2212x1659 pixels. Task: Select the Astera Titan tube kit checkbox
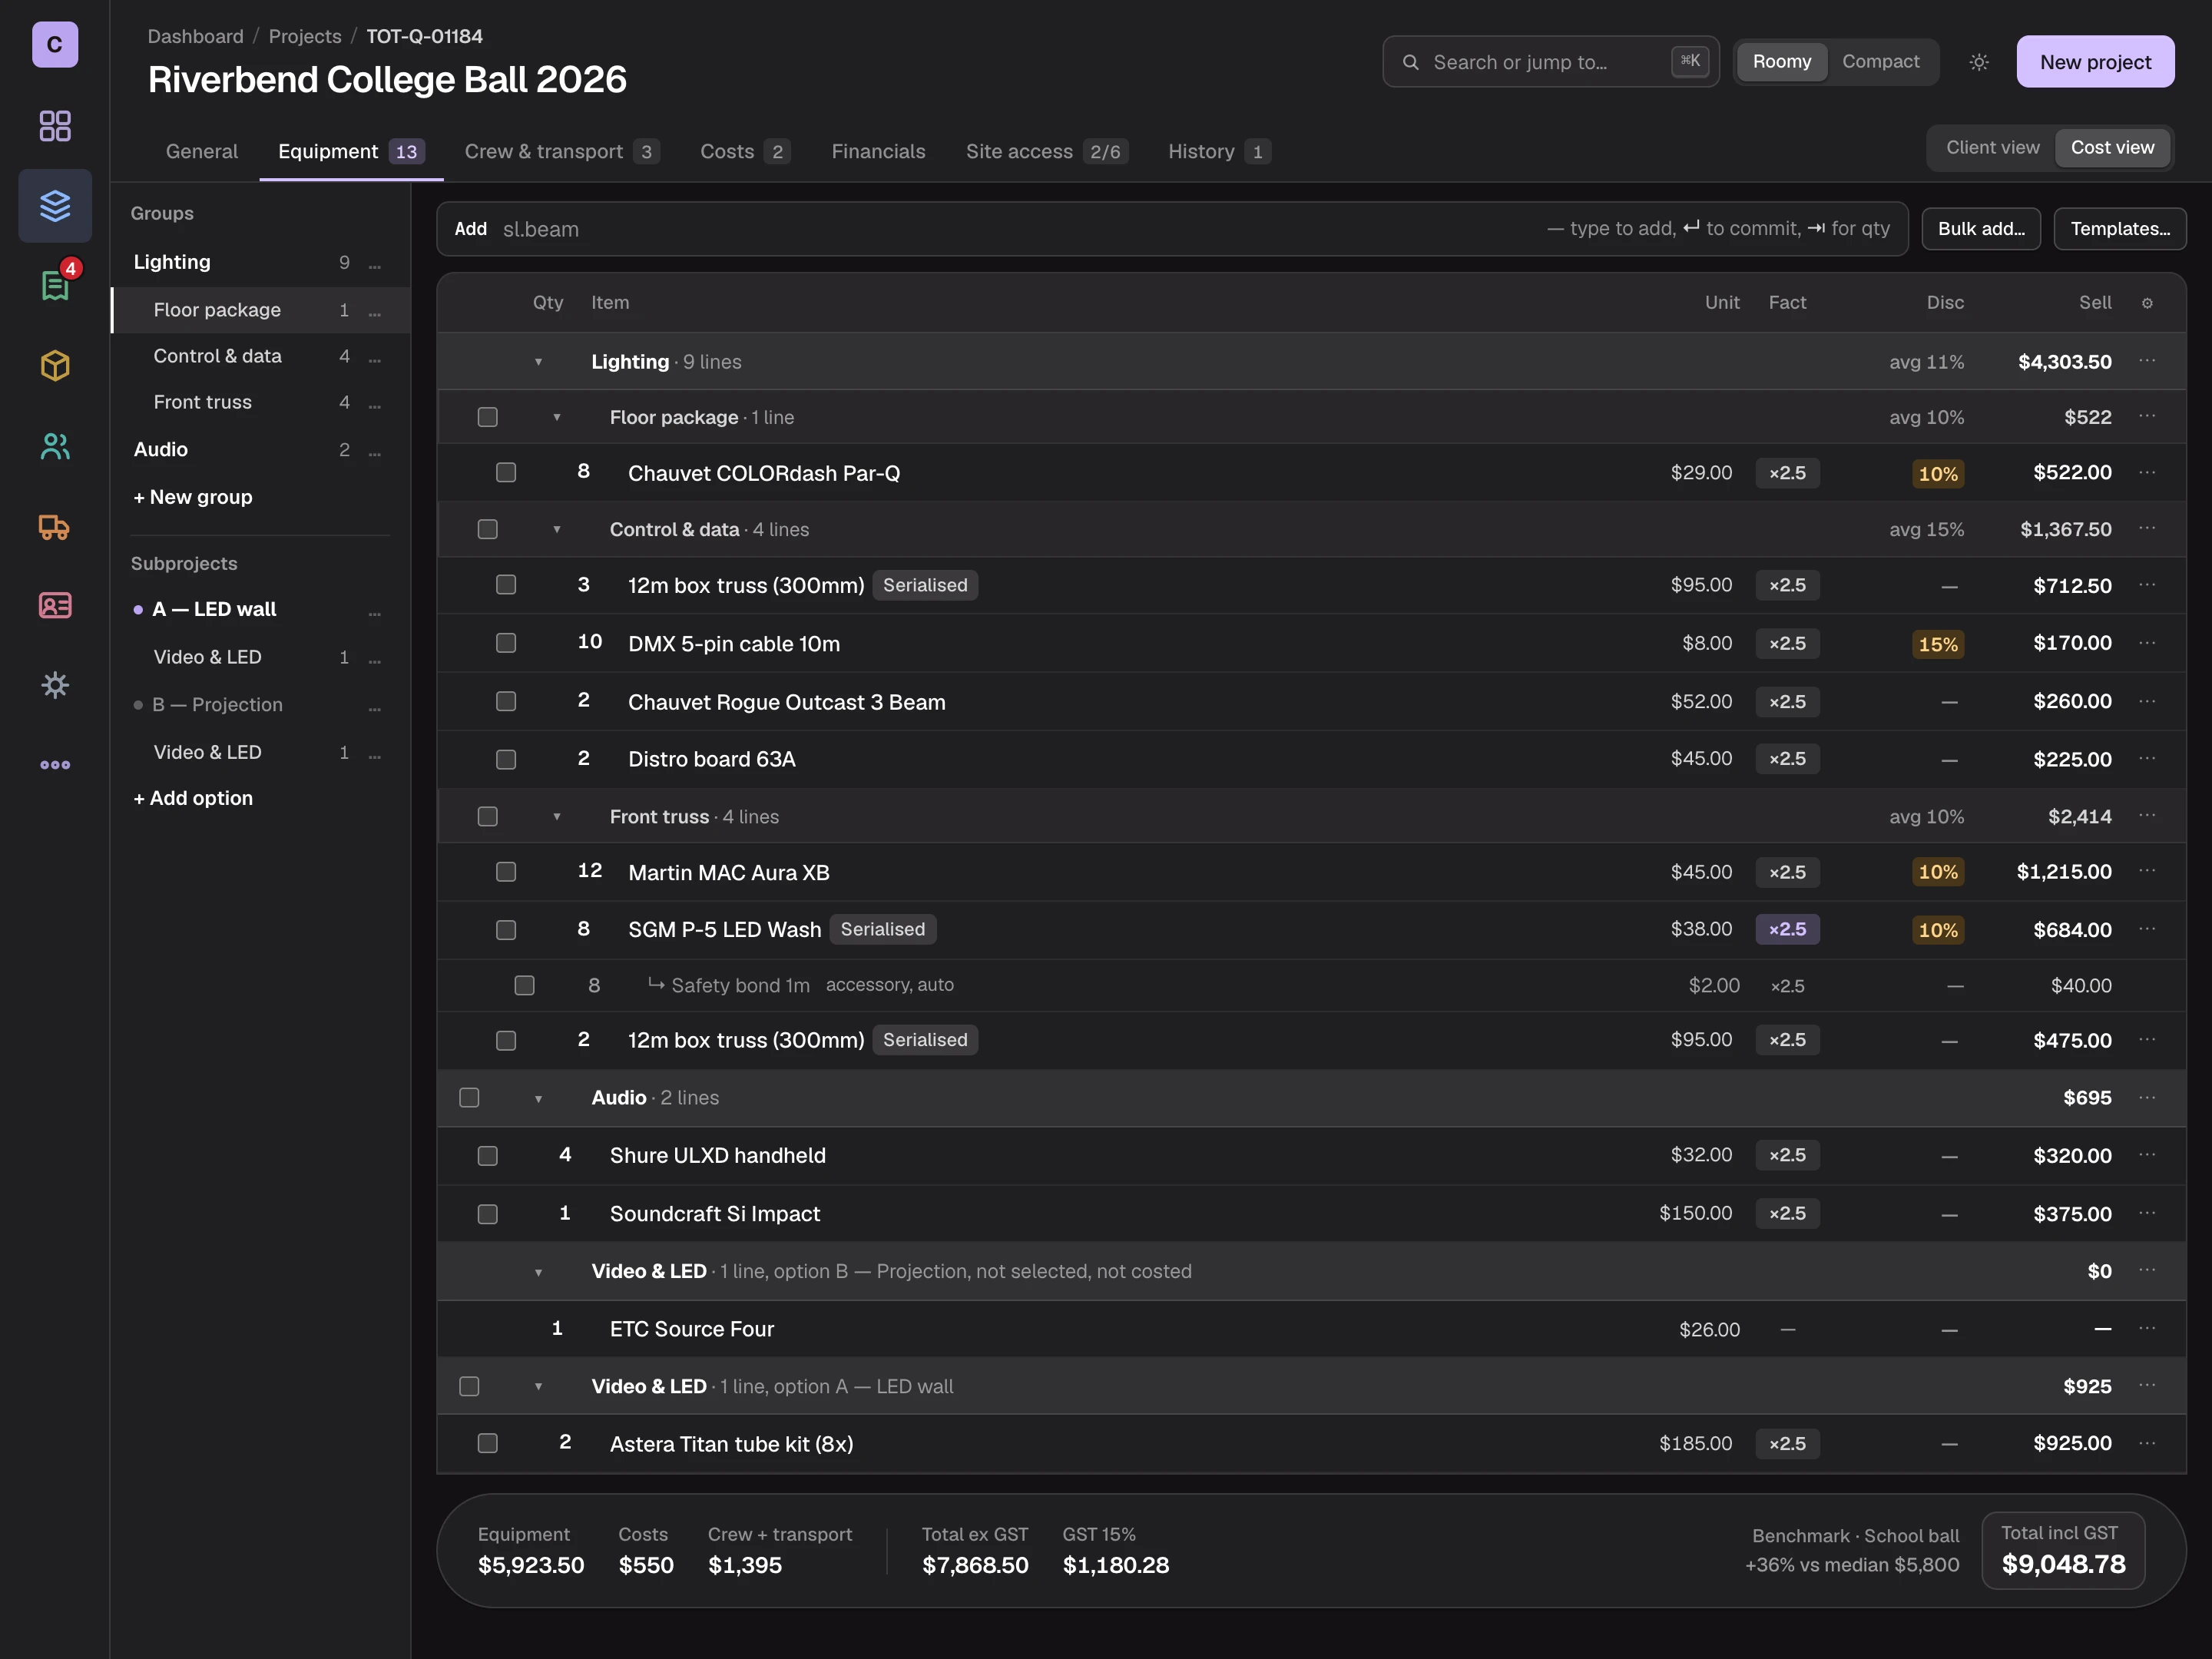(x=488, y=1443)
